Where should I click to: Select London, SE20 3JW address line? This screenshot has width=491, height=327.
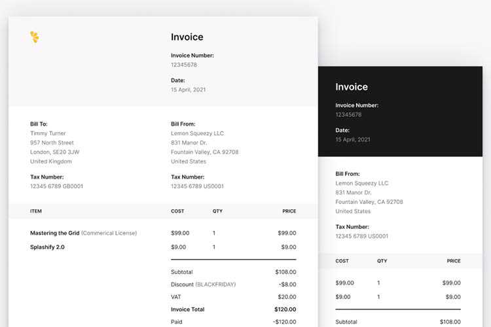click(56, 152)
